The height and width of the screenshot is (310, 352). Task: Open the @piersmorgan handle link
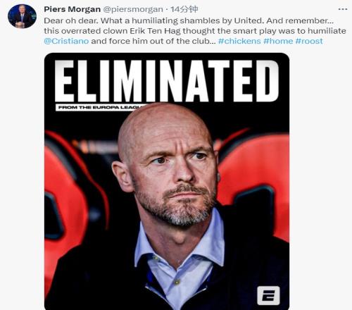[133, 9]
